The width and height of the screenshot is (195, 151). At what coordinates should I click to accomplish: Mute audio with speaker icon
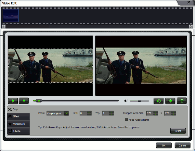pos(126,101)
